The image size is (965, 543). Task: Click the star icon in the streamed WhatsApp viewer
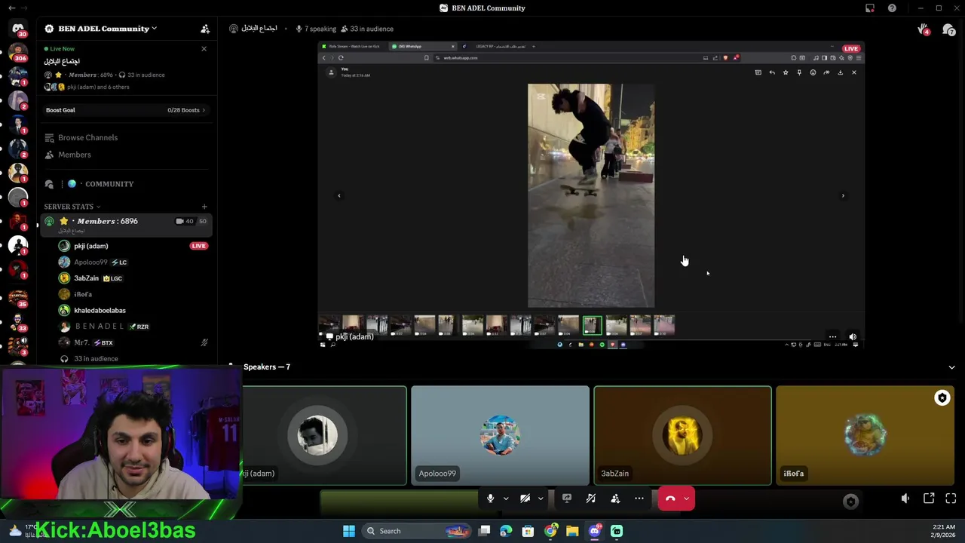point(786,72)
